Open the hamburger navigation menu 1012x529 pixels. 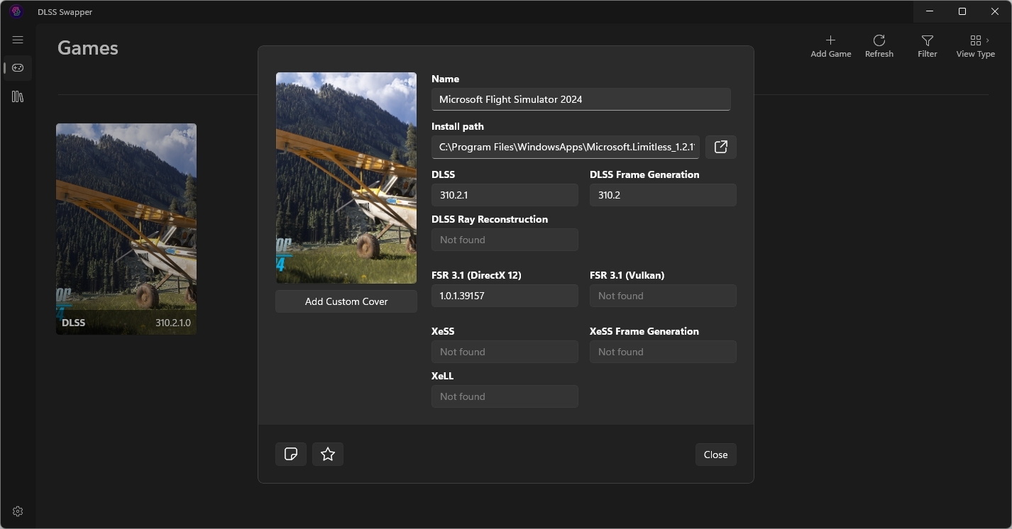coord(18,40)
